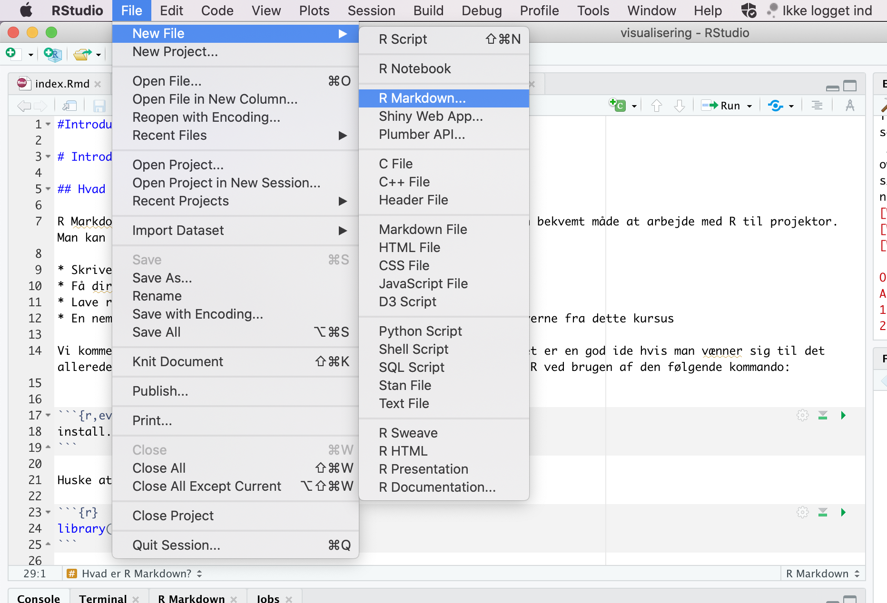Open dropdown arrow next to open folder icon
This screenshot has height=603, width=887.
coord(99,55)
